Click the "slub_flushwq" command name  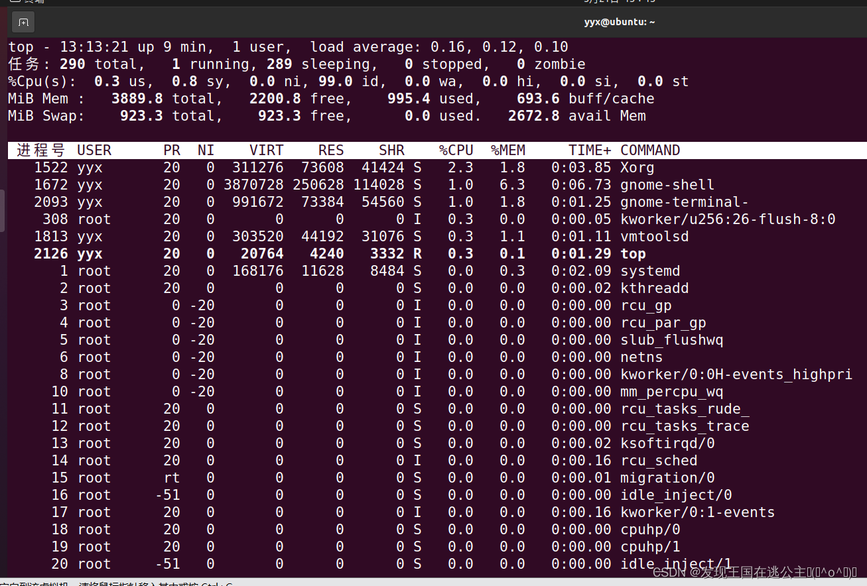click(x=672, y=340)
